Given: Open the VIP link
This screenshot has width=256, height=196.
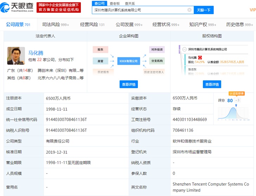Looking at the screenshot, I should click(x=253, y=10).
